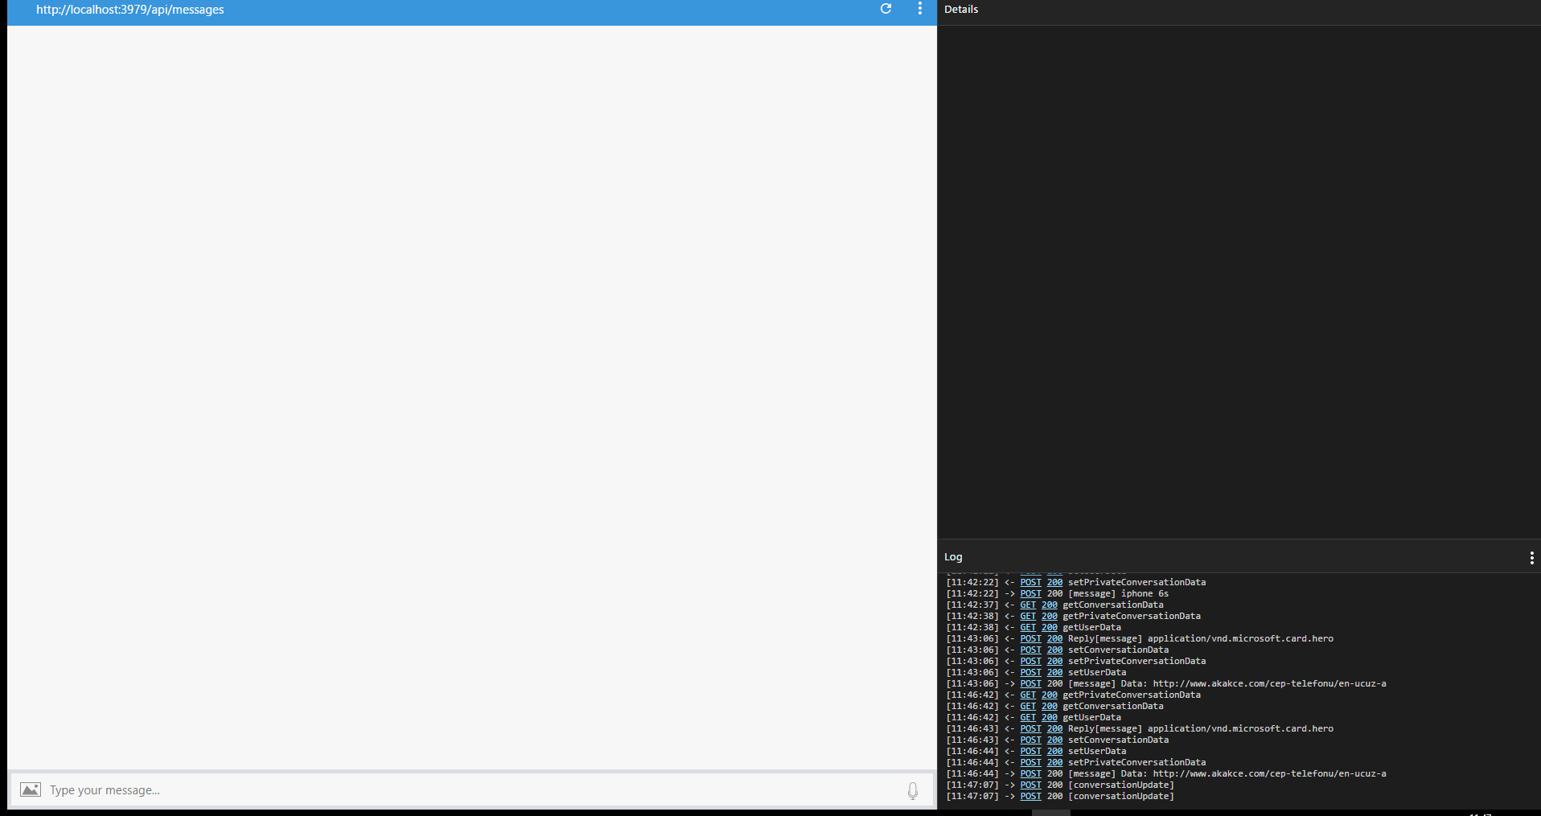Open 200 link of 11:43:06 setPrivateConversationData
Screen dimensions: 1541x816
(x=1054, y=661)
